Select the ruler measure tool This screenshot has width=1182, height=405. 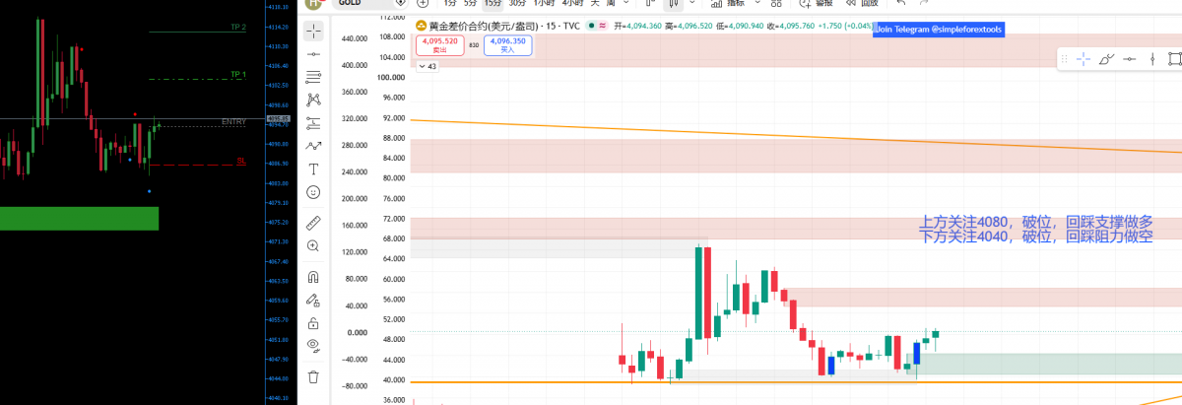[313, 222]
